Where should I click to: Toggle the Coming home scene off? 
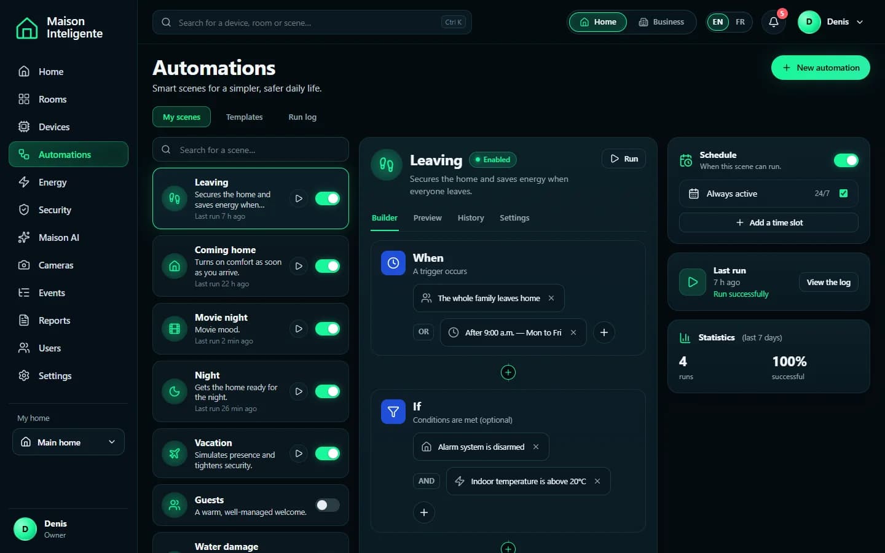tap(328, 266)
